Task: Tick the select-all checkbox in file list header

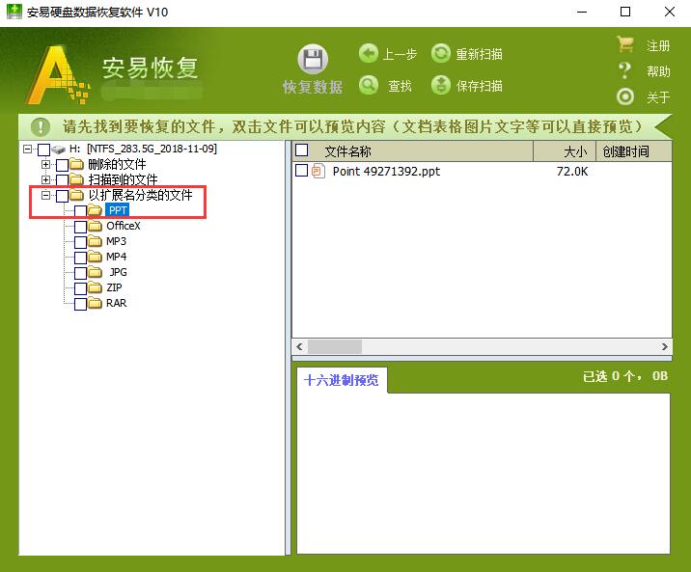Action: 301,150
